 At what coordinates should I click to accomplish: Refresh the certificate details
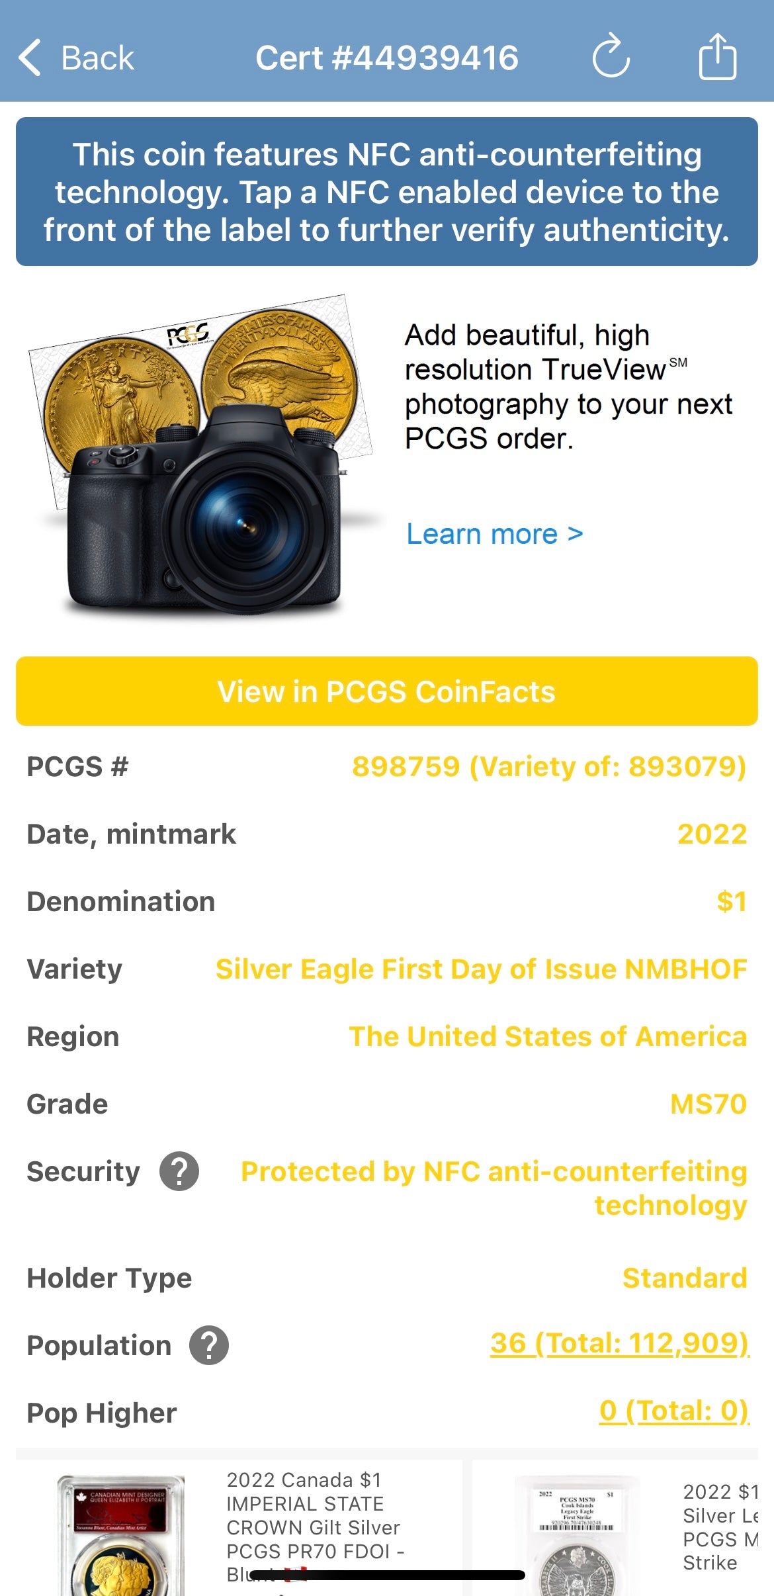tap(611, 57)
